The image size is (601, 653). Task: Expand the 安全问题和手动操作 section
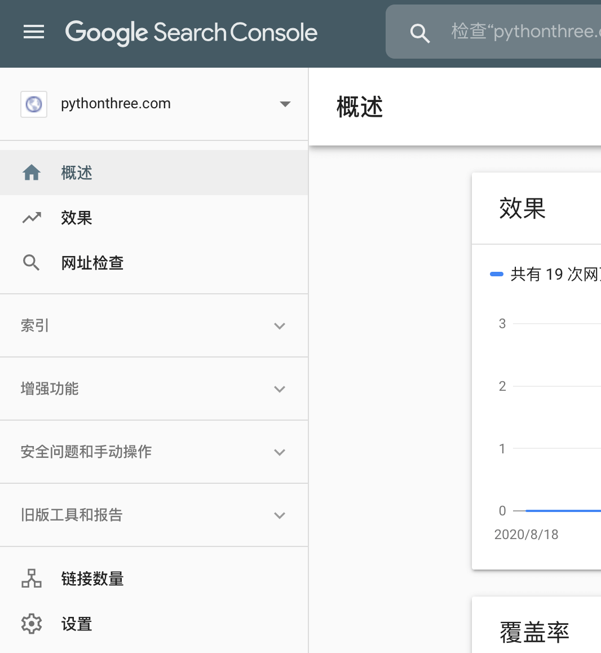click(280, 452)
